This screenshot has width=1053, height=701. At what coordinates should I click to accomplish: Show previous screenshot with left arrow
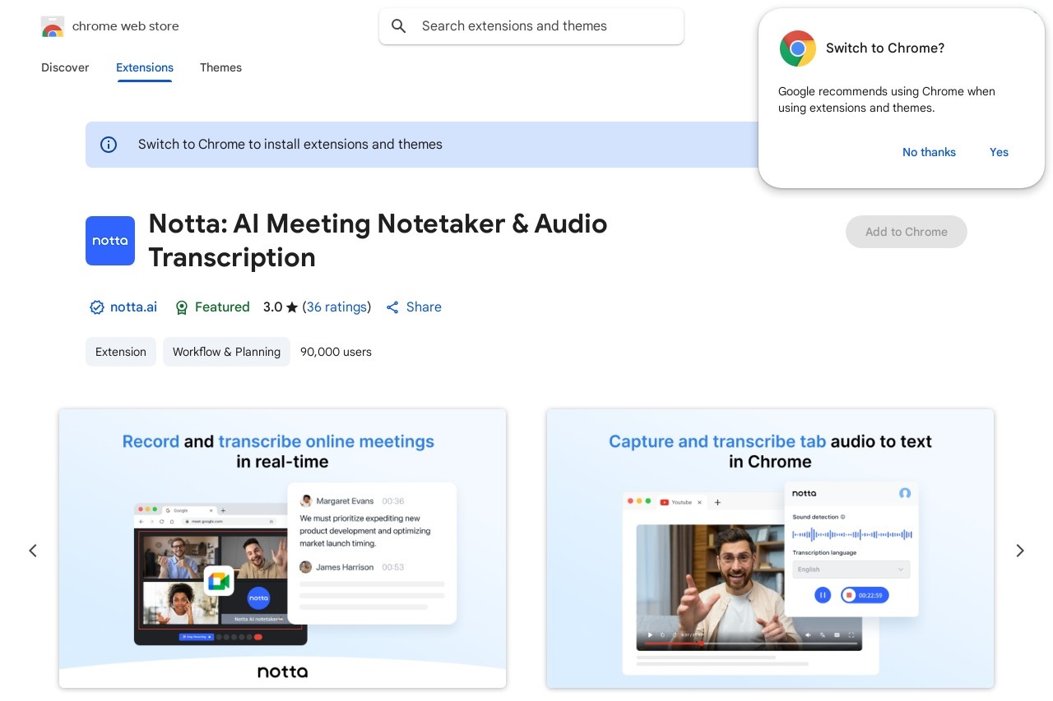pos(33,551)
